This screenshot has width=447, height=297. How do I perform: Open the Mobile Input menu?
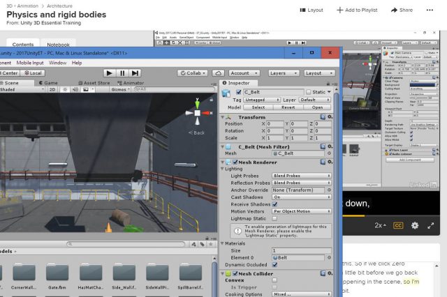click(x=30, y=63)
